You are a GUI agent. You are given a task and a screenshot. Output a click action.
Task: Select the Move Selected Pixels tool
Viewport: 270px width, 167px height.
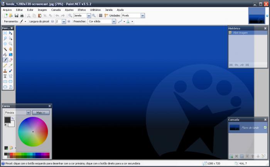tap(11, 33)
